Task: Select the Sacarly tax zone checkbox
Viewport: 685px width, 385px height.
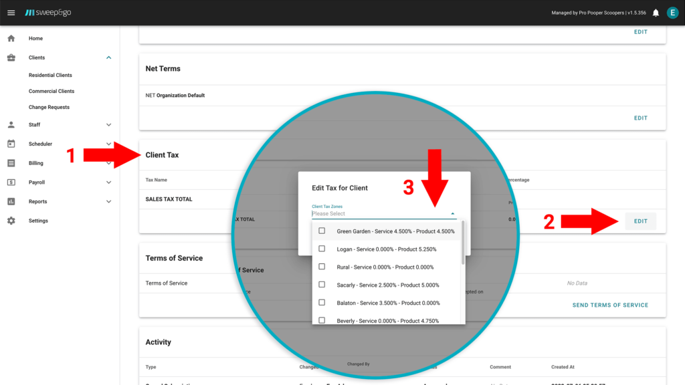Action: pyautogui.click(x=322, y=285)
